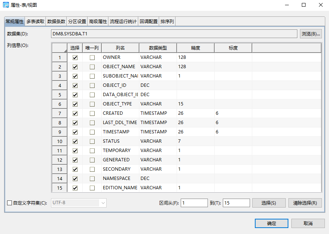Open the 数据条数 tab

click(x=56, y=21)
